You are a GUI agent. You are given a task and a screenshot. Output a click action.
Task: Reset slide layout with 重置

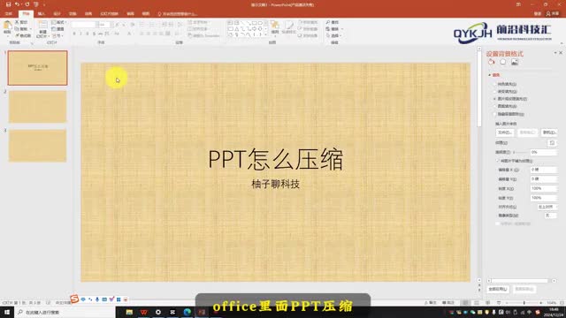[x=58, y=29]
